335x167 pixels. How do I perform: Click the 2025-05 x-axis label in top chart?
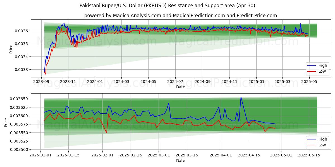point(309,82)
